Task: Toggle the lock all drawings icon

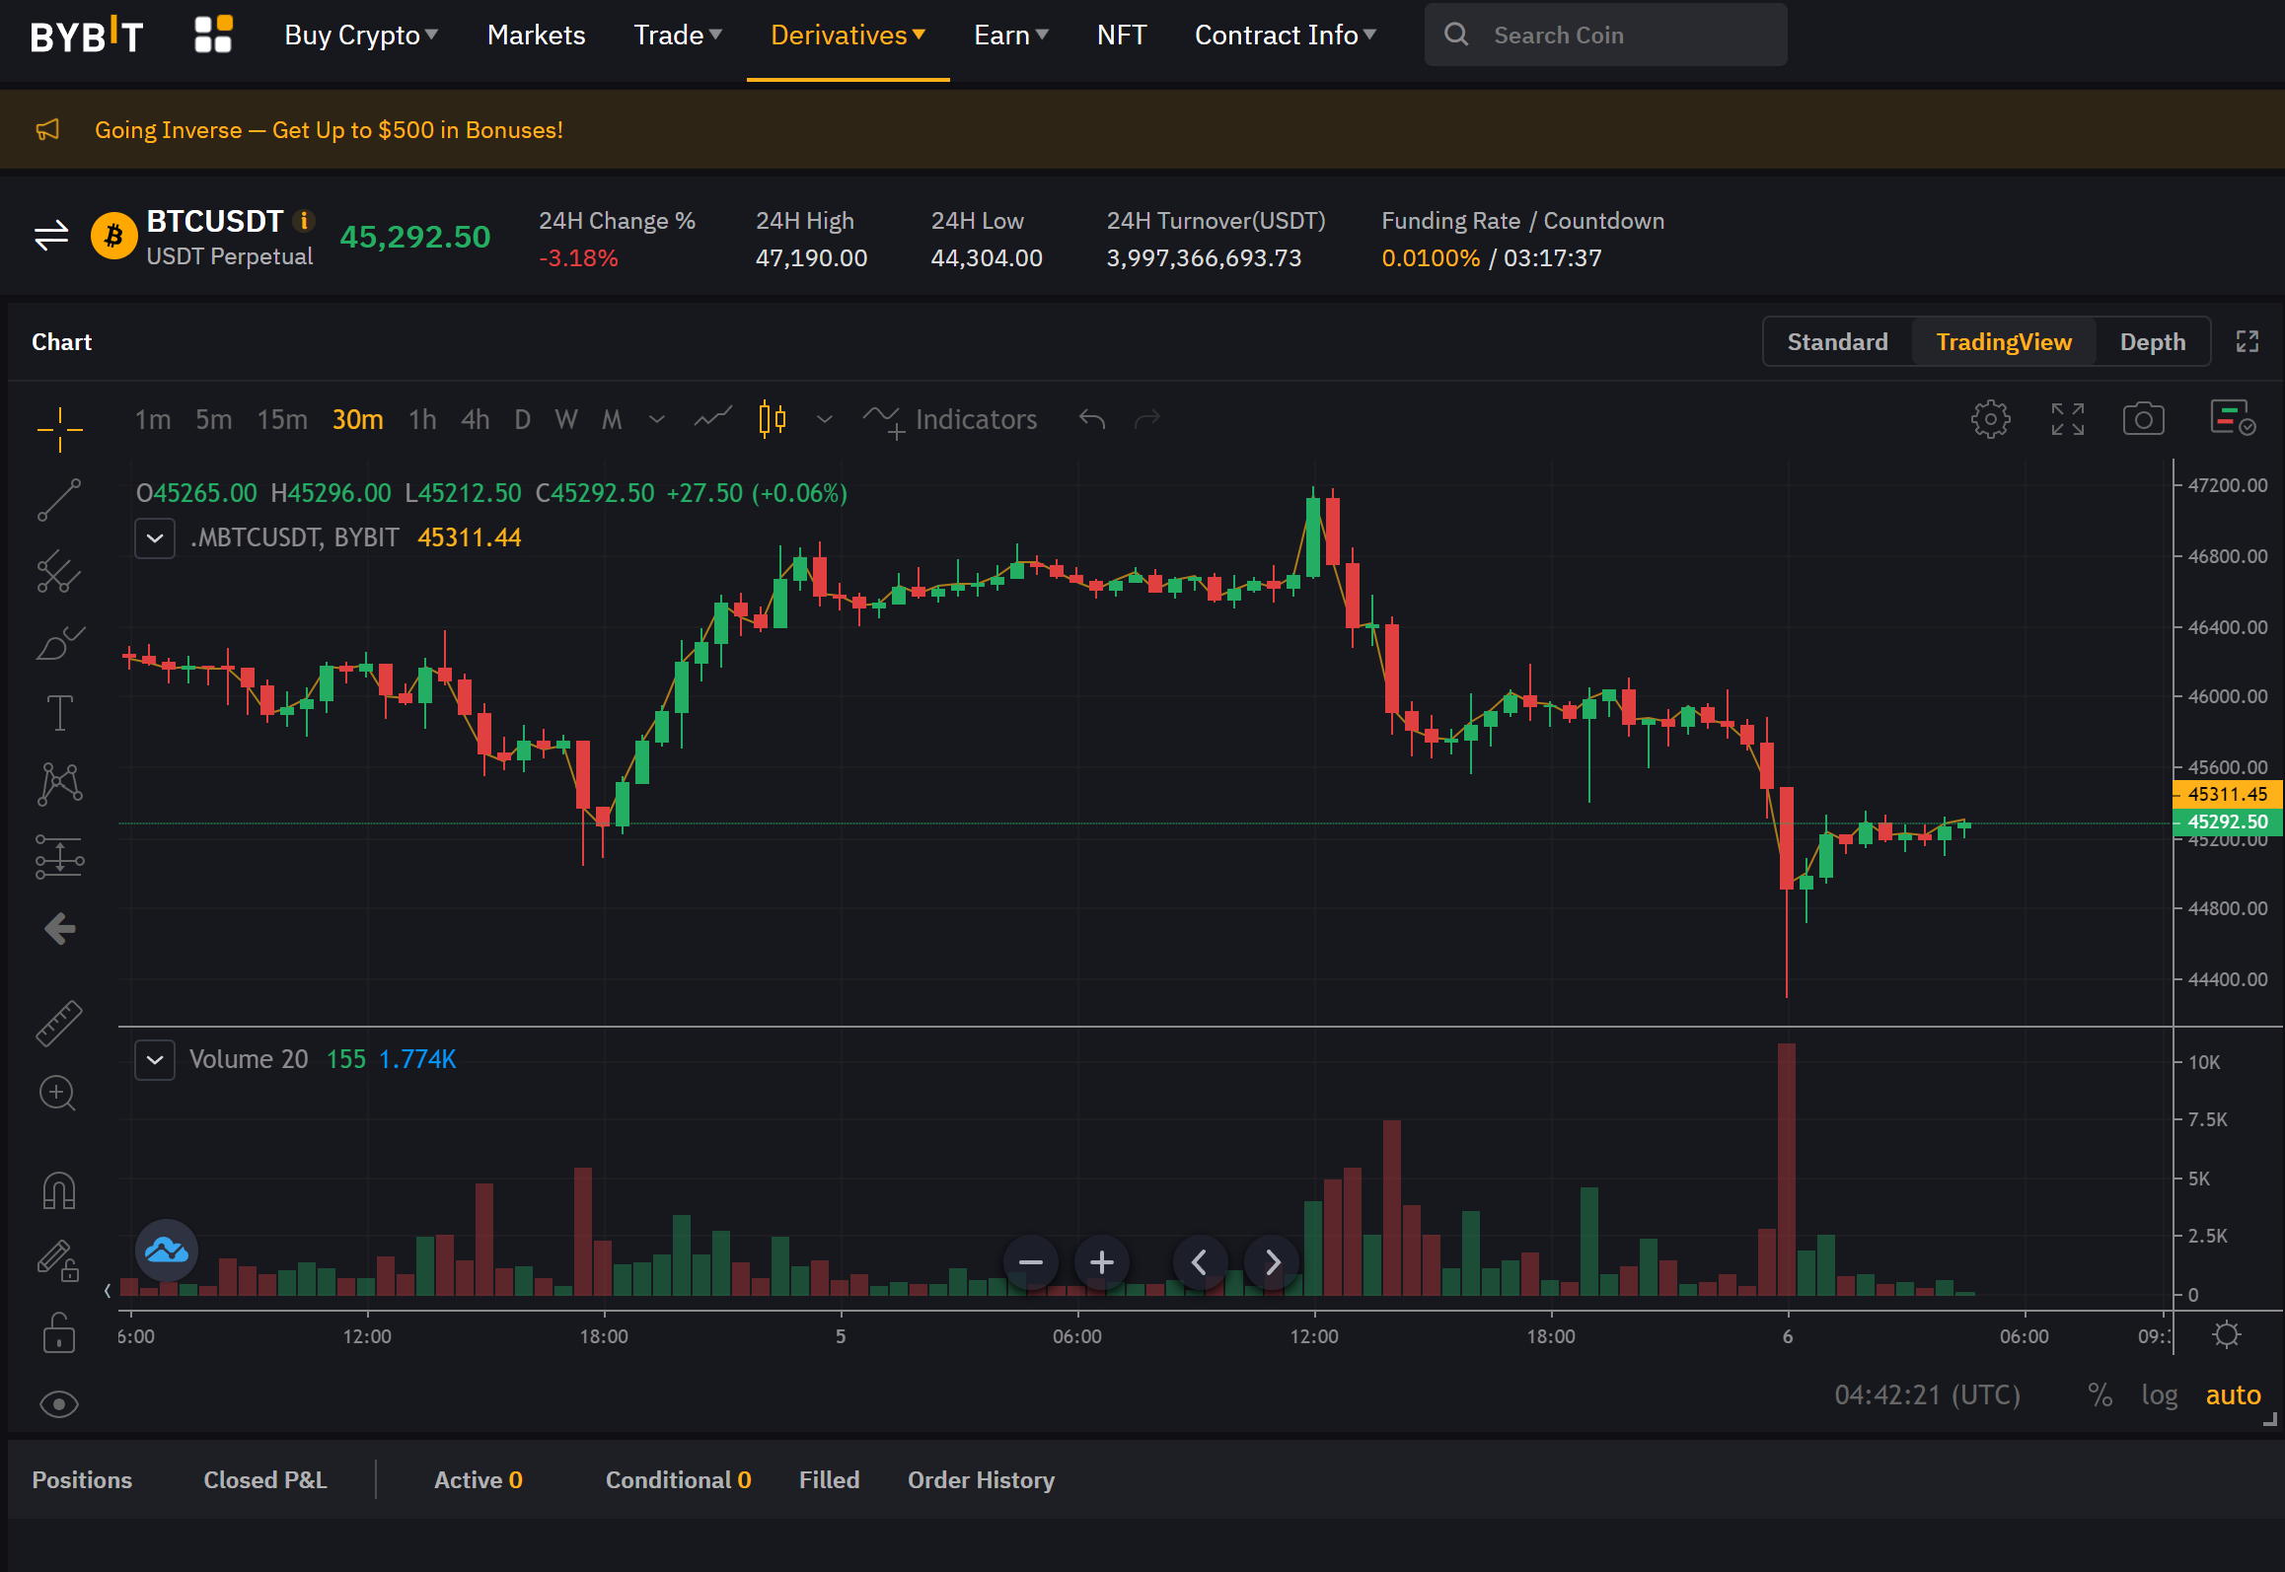Action: [59, 1333]
